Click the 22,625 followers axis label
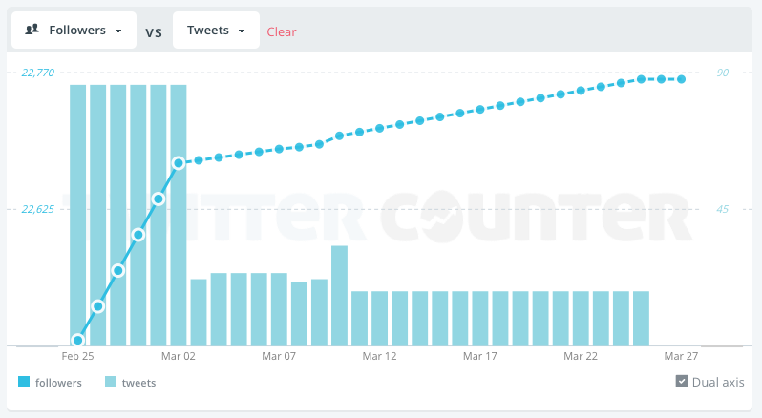This screenshot has width=762, height=418. 38,209
